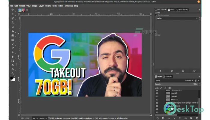Select the Unified Transform tool
The height and width of the screenshot is (120, 210).
coord(13,31)
